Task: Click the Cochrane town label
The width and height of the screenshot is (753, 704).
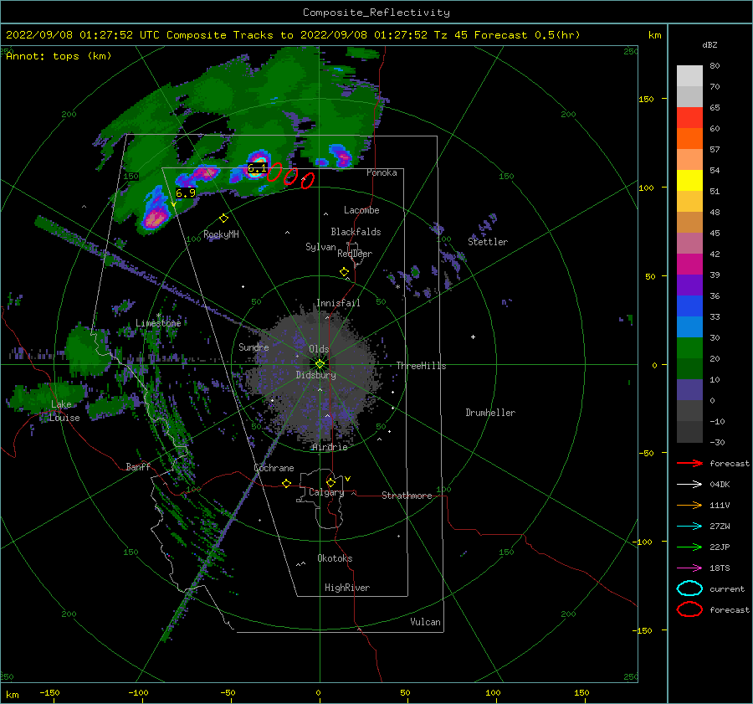Action: (x=274, y=468)
